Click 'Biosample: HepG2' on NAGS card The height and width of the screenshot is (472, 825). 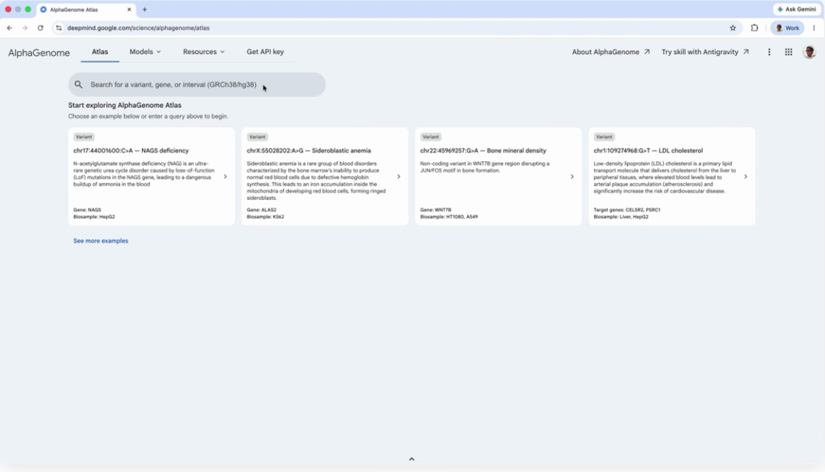click(x=94, y=216)
